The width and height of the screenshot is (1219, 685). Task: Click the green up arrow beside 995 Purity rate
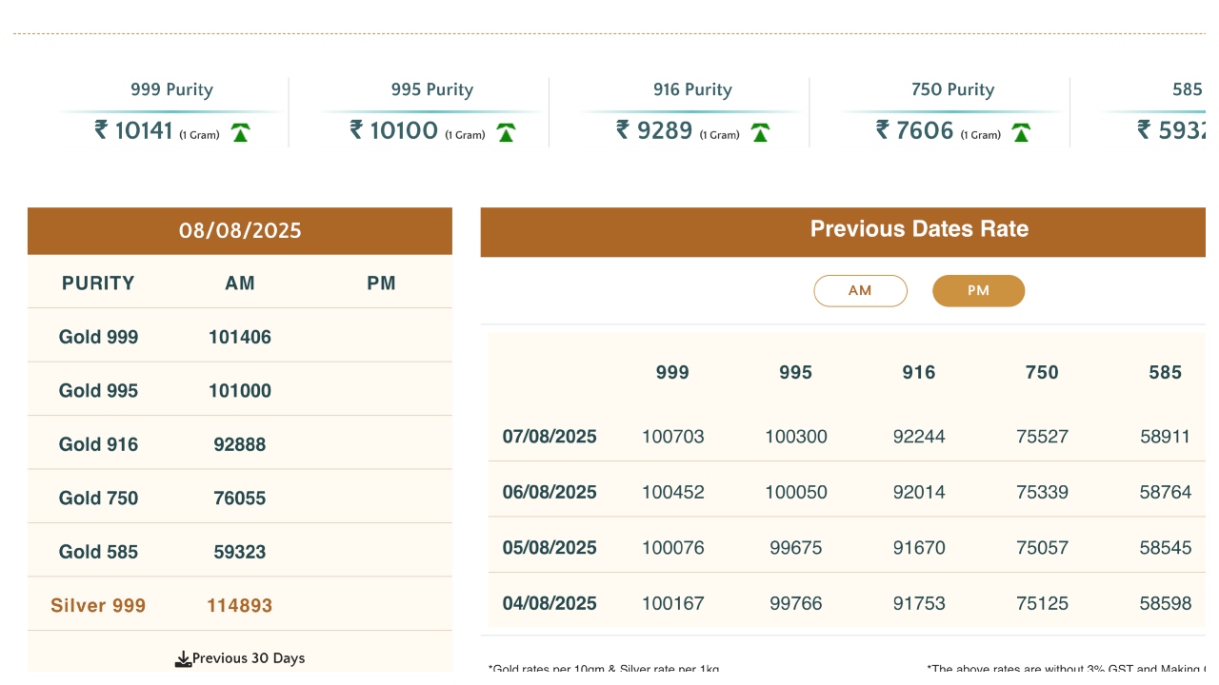tap(506, 133)
